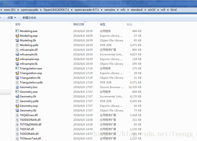197x141 pixels.
Task: Click the mfcsample.dll file icon
Action: [17, 50]
